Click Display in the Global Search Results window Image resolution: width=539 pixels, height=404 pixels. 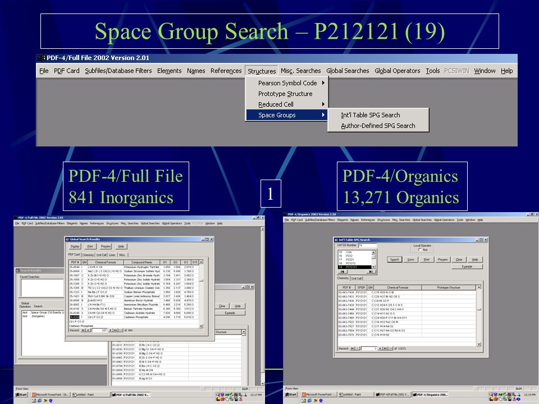pos(75,246)
